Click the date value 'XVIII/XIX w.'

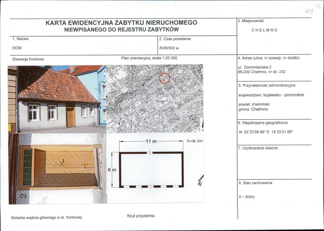(169, 48)
